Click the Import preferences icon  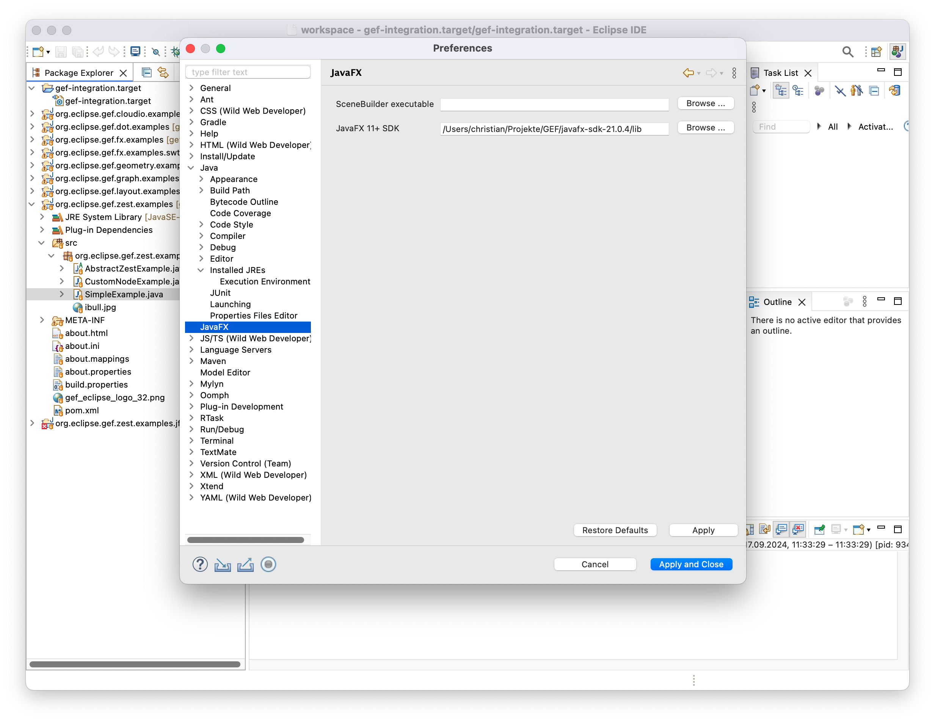pyautogui.click(x=223, y=564)
